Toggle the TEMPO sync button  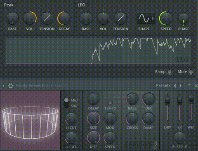110,103
